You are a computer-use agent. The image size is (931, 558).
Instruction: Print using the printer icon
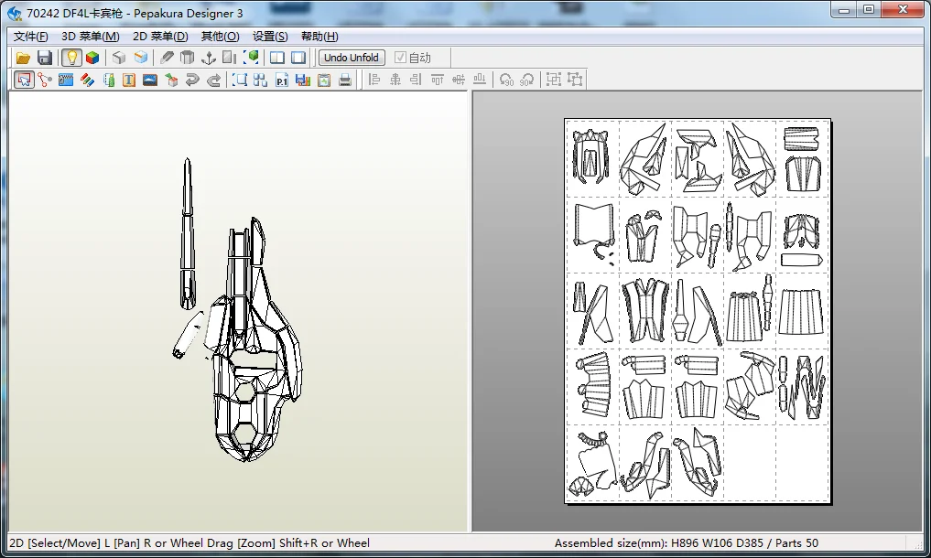click(x=345, y=80)
